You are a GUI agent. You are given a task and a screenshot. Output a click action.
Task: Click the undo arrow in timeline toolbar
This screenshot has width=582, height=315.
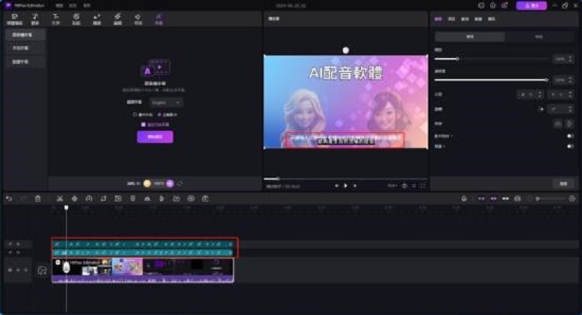point(8,199)
